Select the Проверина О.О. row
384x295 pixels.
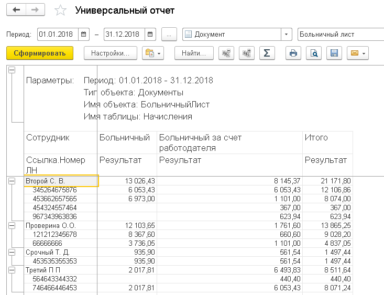click(61, 225)
